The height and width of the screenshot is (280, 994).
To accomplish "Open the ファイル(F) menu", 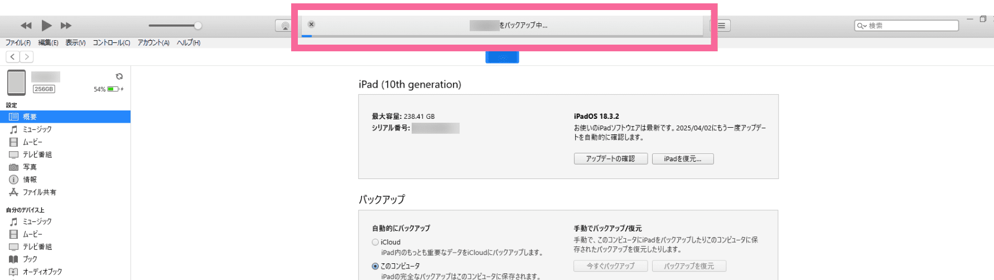I will coord(18,43).
